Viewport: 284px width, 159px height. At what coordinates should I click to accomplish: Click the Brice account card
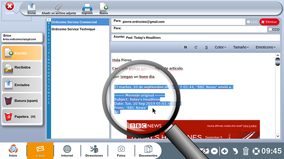tap(22, 37)
